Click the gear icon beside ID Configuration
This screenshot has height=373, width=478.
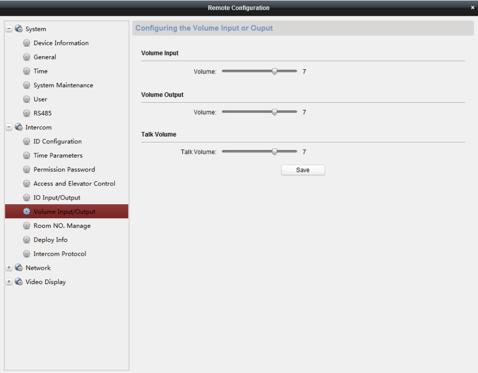[26, 141]
